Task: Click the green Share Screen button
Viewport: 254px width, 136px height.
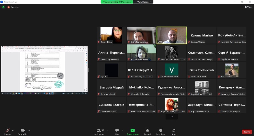Action: 132,132
